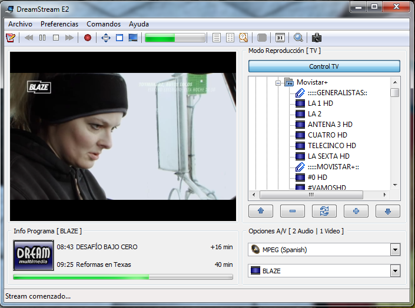
Task: Select channel #0 HD
Action: click(317, 178)
